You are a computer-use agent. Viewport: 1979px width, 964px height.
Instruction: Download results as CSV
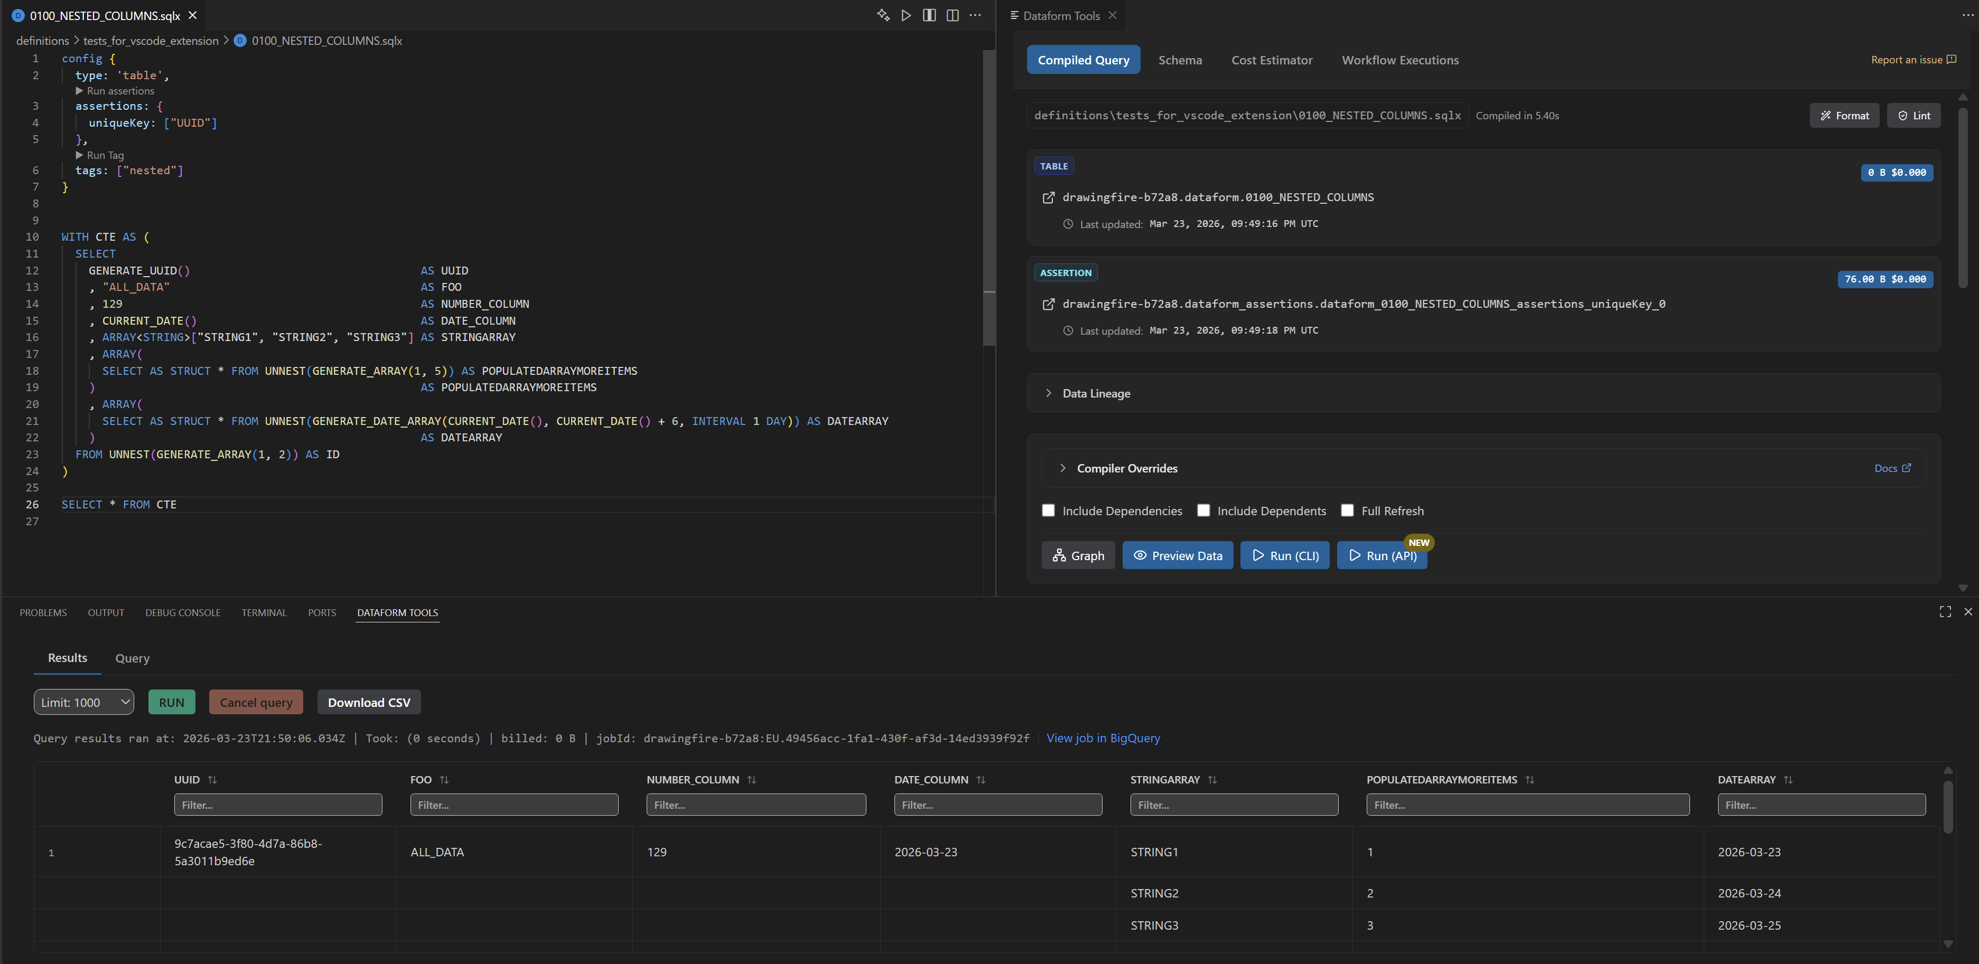369,702
